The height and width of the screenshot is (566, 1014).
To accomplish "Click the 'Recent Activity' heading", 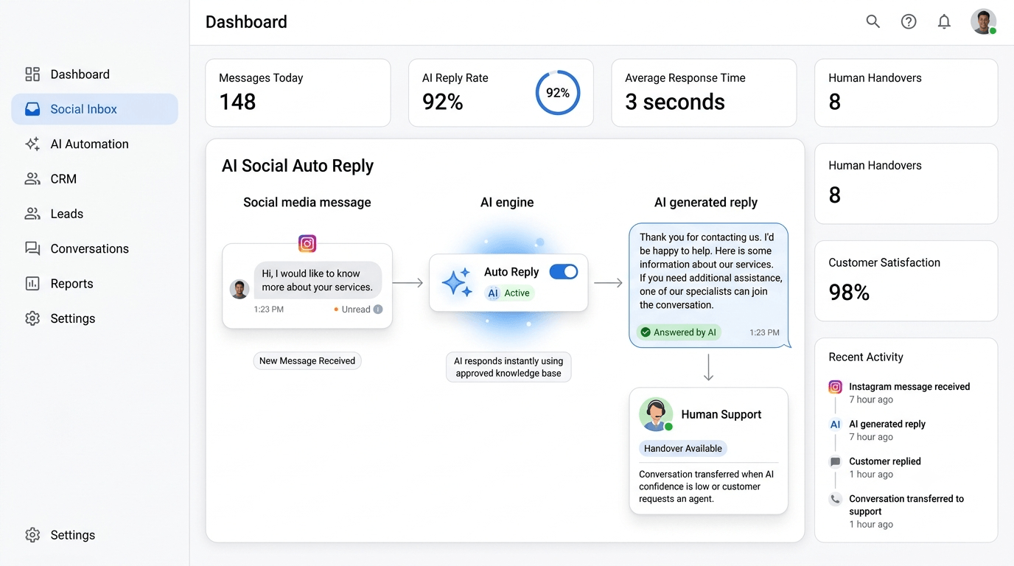I will coord(866,357).
